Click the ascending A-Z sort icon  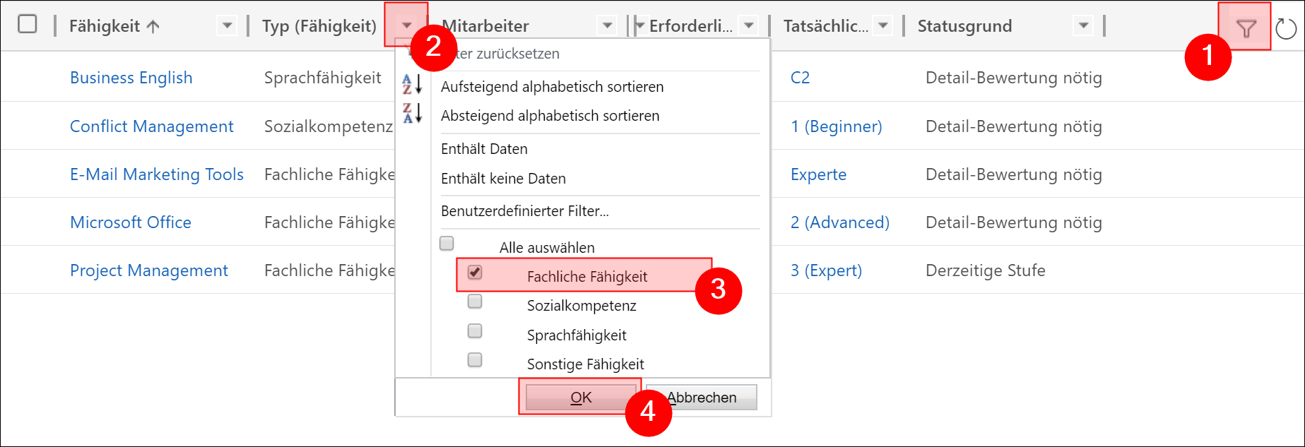(x=412, y=85)
